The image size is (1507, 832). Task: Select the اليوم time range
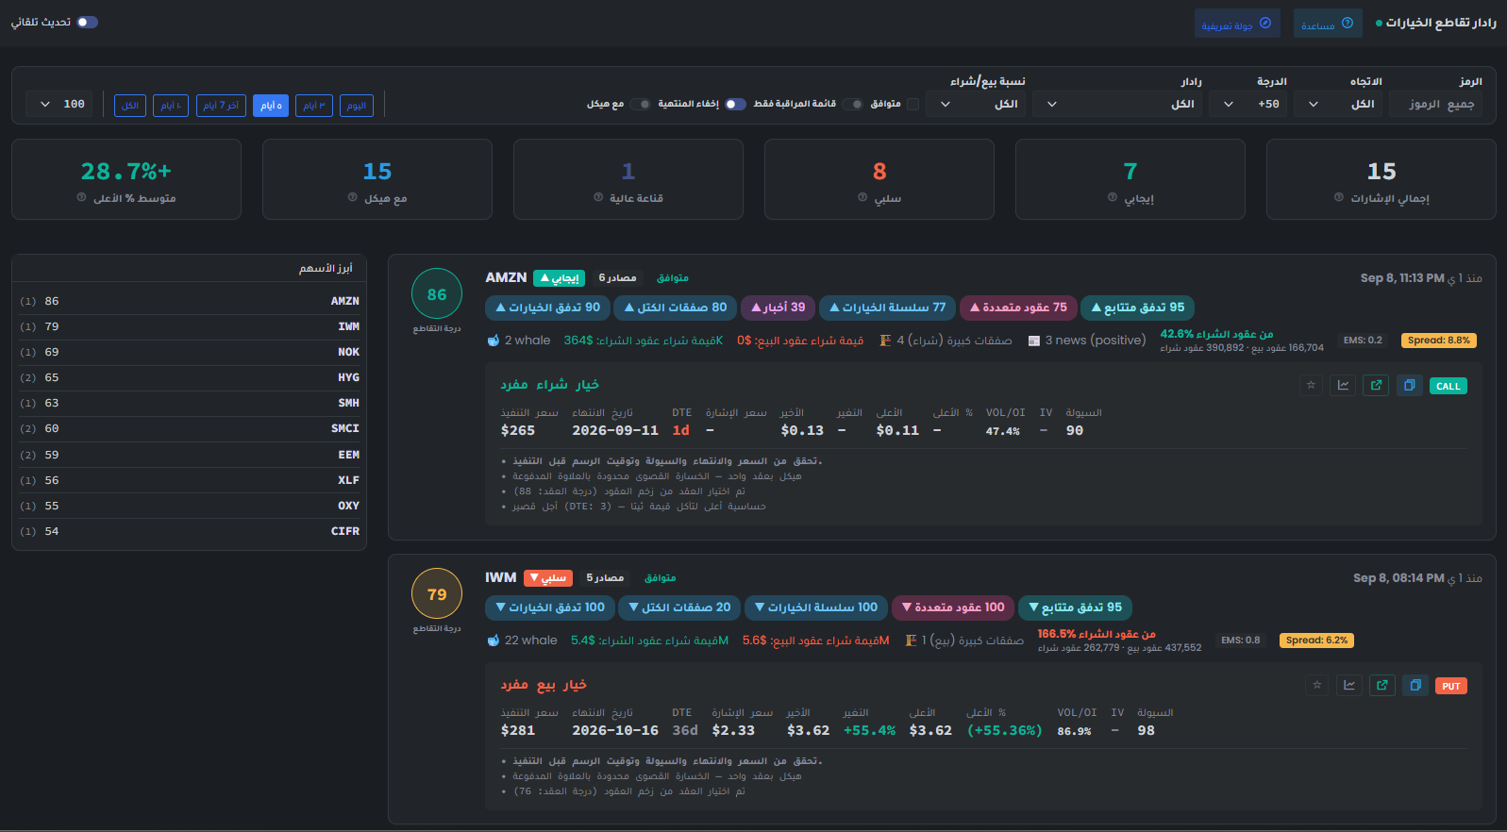pyautogui.click(x=357, y=106)
